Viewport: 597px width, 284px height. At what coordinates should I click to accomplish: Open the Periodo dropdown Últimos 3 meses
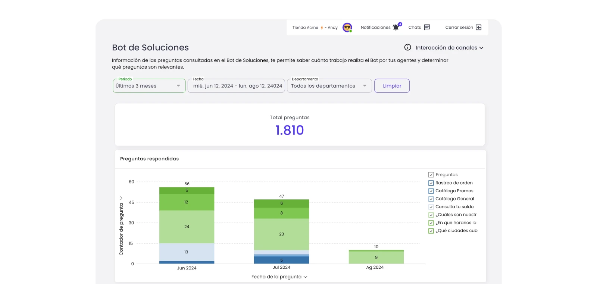point(149,86)
